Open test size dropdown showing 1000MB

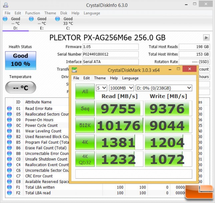click(121, 88)
